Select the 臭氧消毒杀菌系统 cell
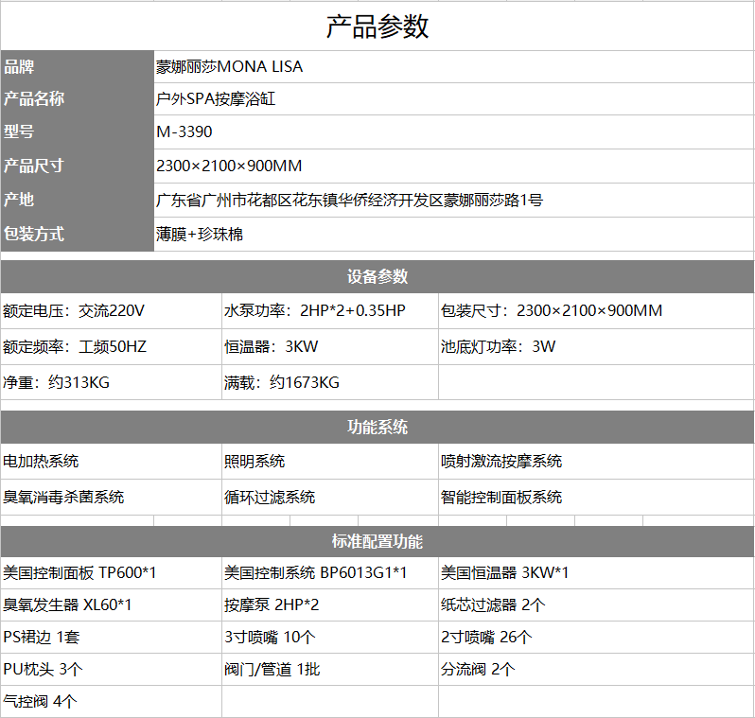Screen dimensions: 755x718 tap(110, 498)
